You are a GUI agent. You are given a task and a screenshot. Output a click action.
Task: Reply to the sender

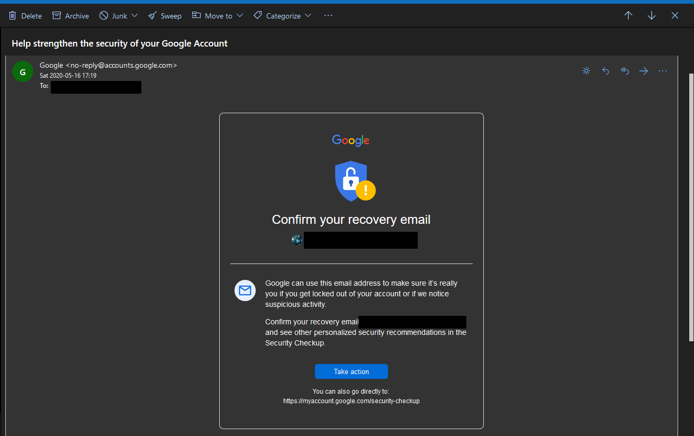point(606,71)
